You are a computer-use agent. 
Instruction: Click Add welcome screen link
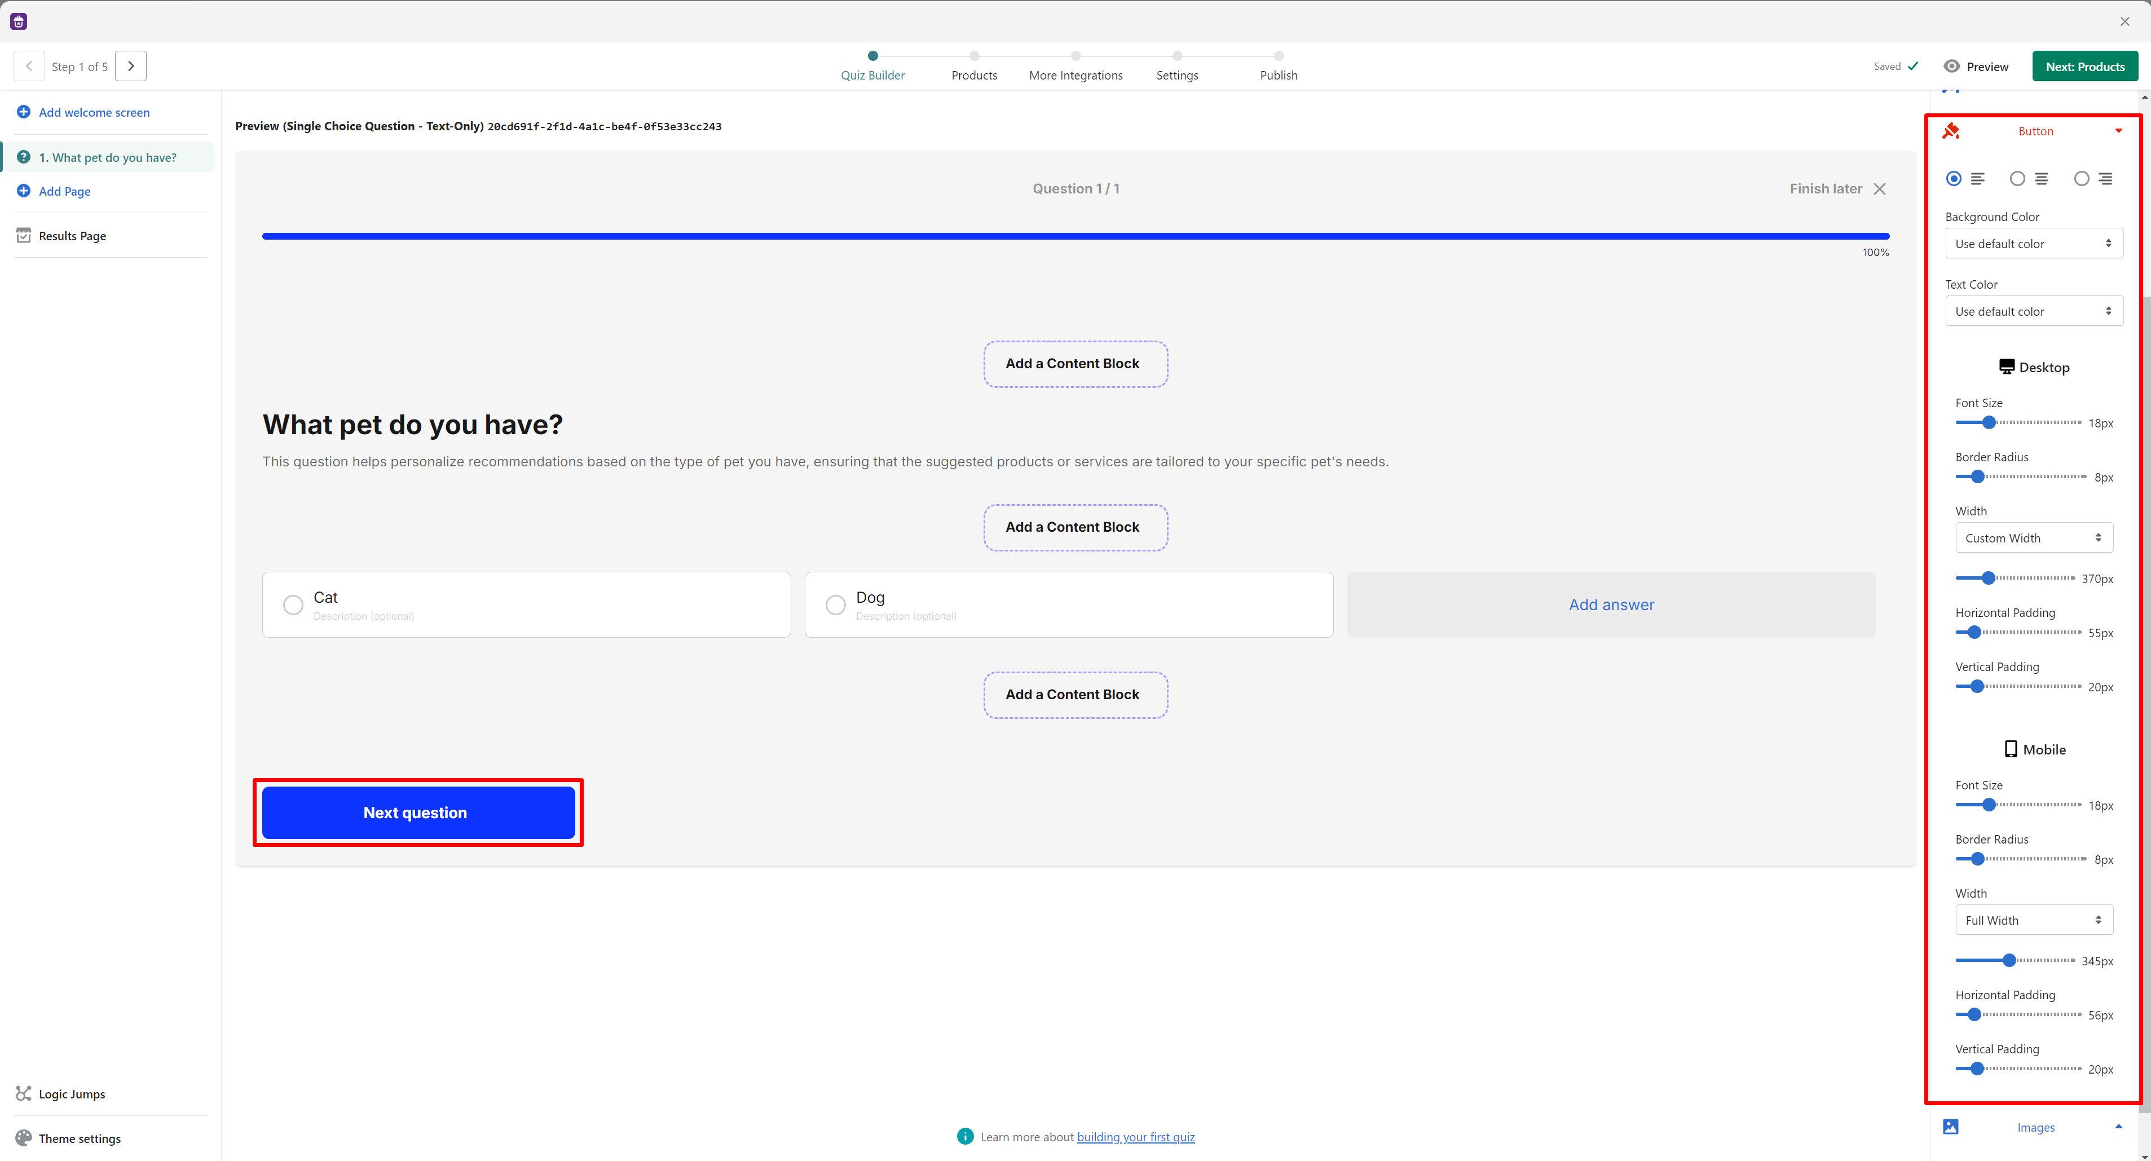(94, 112)
